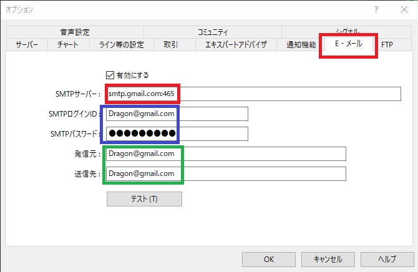Open the シグナル tab

tap(346, 31)
